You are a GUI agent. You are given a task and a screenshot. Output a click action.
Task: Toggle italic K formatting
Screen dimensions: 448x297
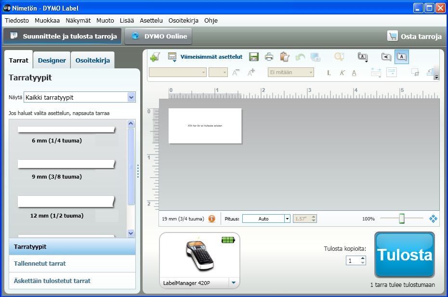click(x=342, y=73)
